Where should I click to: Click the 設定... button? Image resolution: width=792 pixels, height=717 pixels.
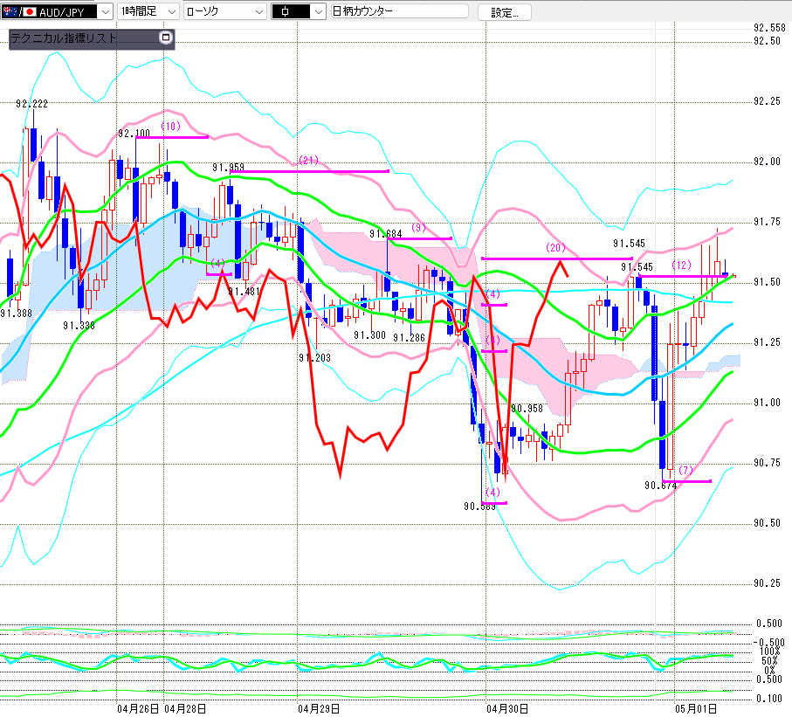[504, 12]
